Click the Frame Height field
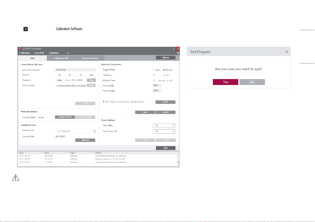Screen dimensions: 315x222 157,91
